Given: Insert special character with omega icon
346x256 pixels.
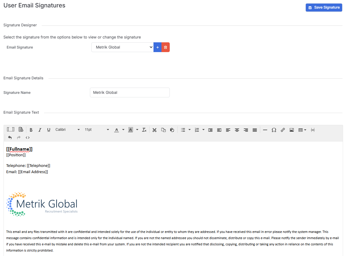Looking at the screenshot, I should [274, 130].
